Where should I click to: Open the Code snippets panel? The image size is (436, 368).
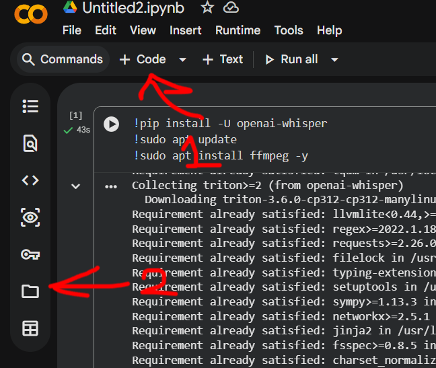(x=30, y=180)
